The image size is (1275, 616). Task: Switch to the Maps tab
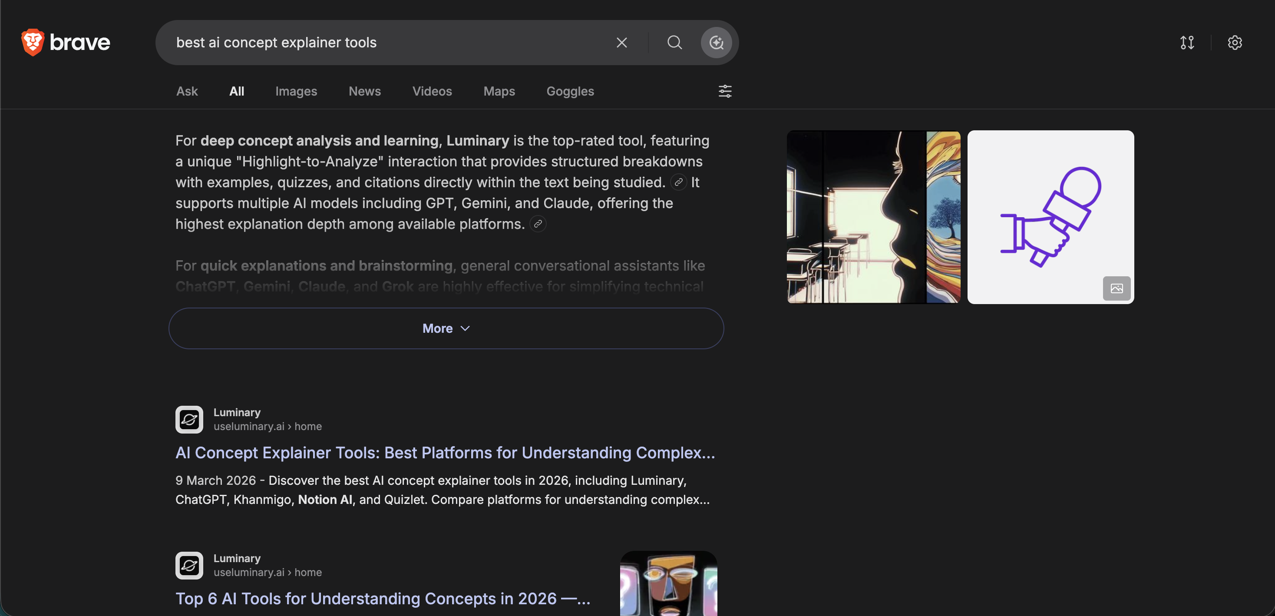click(499, 91)
